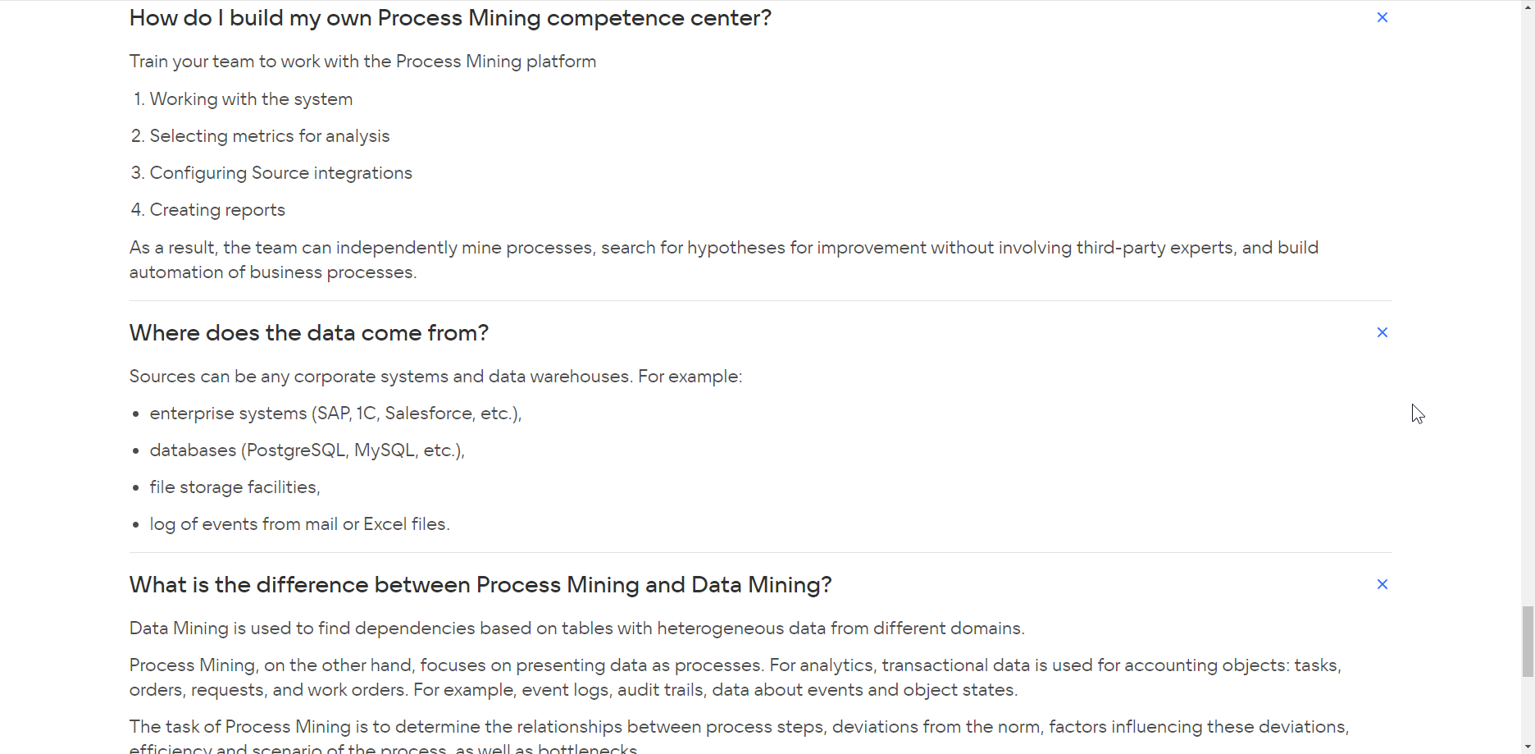Close the 'Where does the data come from?' answer via X icon
1535x754 pixels.
click(x=1382, y=332)
